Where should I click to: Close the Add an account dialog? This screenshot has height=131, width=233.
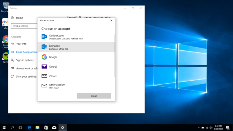tap(111, 21)
